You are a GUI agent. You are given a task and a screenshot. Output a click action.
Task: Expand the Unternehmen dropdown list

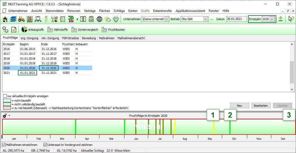pyautogui.click(x=167, y=19)
